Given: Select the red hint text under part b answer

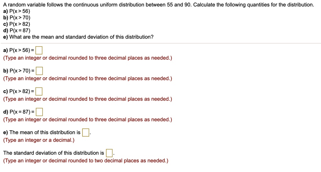Looking at the screenshot, I should click(x=88, y=79).
